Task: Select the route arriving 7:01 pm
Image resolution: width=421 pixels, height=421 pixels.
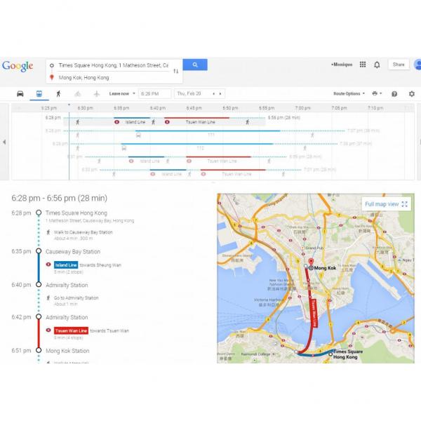Action: coord(209,172)
